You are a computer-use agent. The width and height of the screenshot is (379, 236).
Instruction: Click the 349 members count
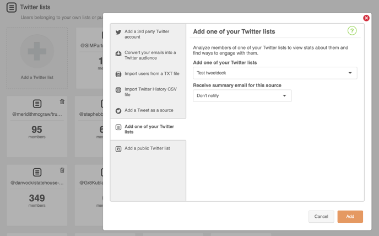[x=37, y=198]
